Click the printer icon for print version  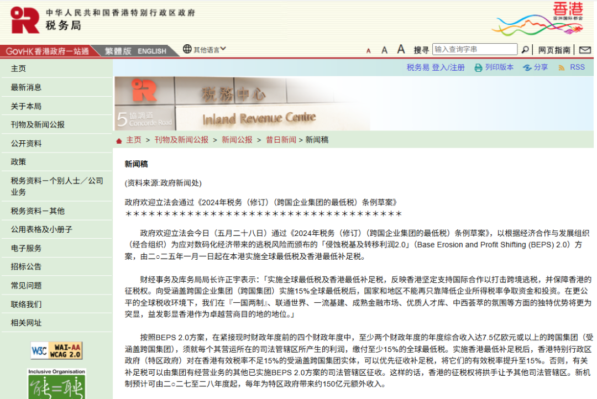[x=478, y=68]
